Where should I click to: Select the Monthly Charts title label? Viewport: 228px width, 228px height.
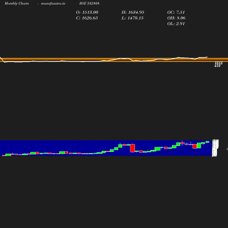point(16,4)
